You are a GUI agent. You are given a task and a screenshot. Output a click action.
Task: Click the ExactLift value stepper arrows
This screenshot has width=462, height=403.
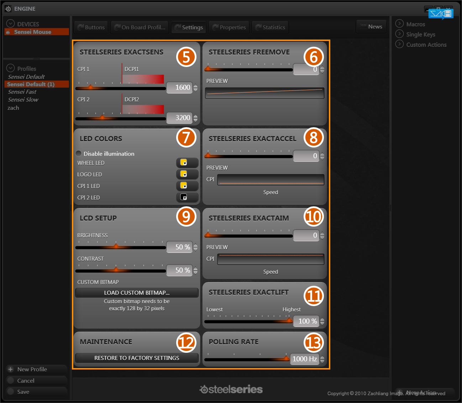click(x=322, y=321)
